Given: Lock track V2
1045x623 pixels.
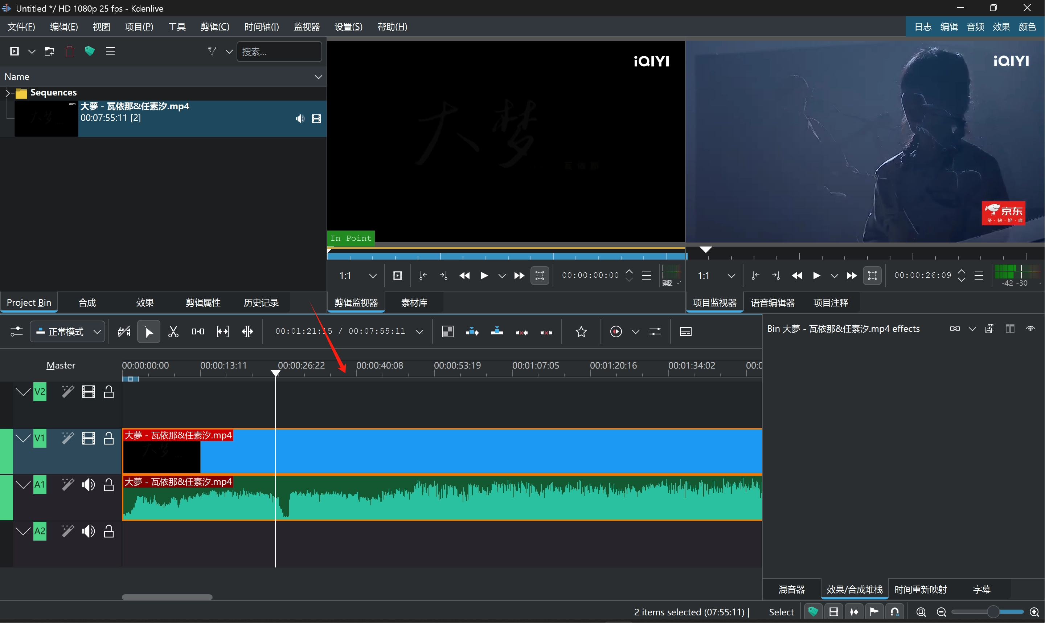Looking at the screenshot, I should [108, 392].
